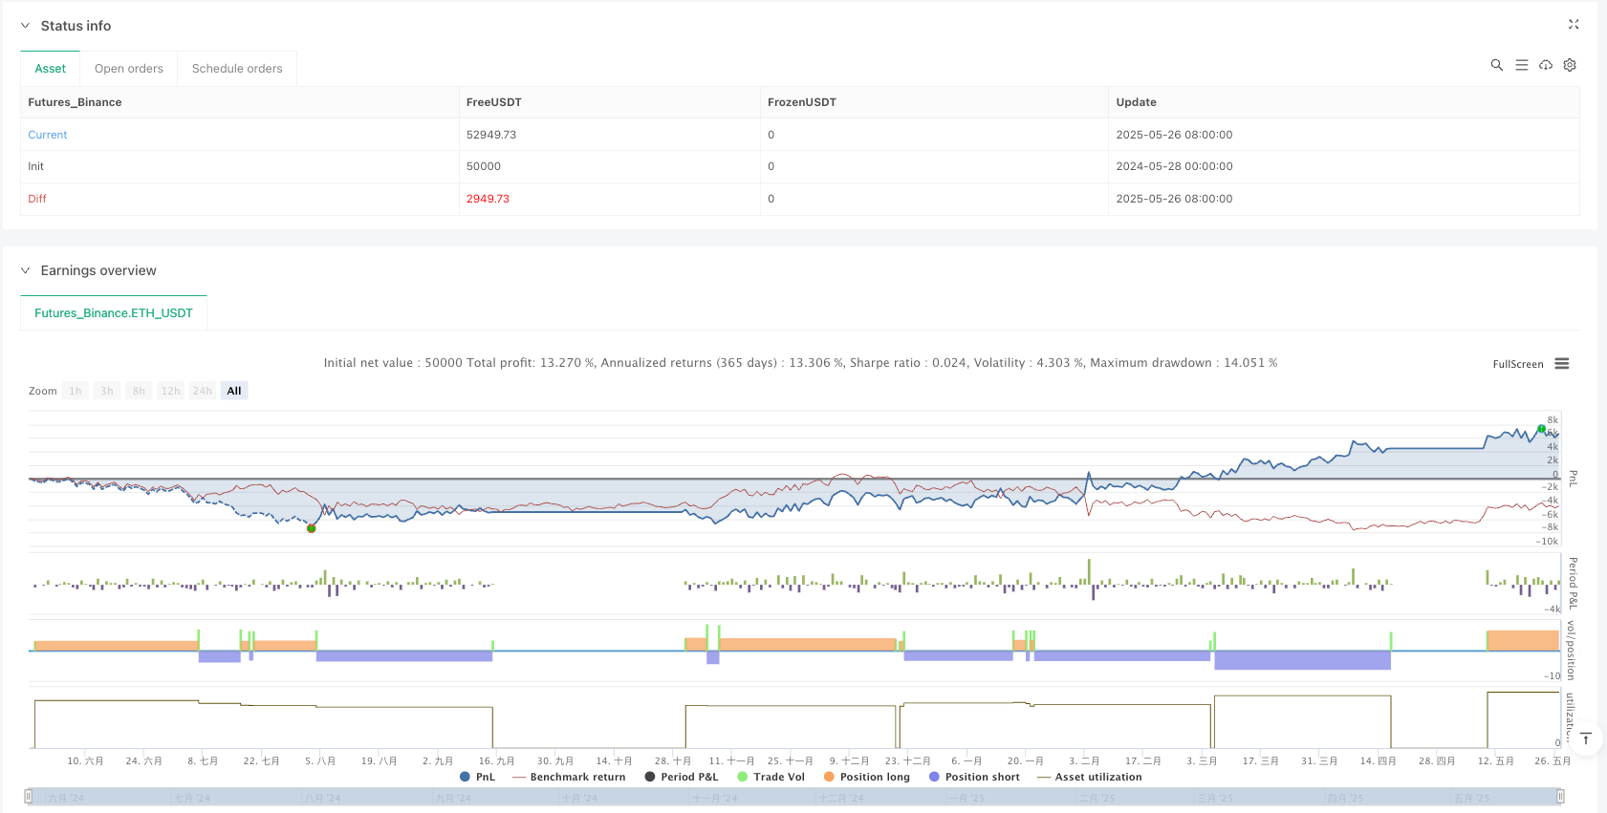Open the Schedule orders tab
The width and height of the screenshot is (1607, 813).
pyautogui.click(x=237, y=69)
